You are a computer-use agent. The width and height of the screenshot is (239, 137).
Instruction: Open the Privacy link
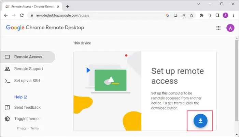[22, 129]
